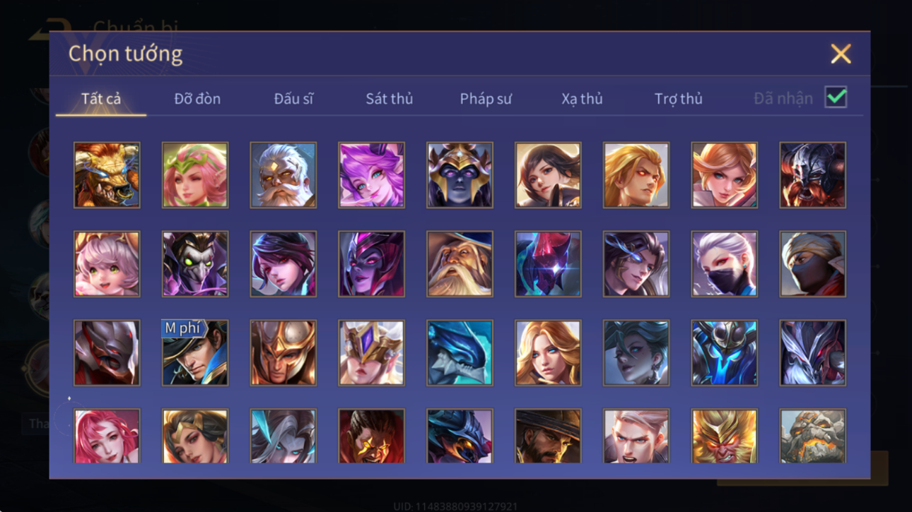This screenshot has width=912, height=512.
Task: Select the golden monkey king hero portrait
Action: [x=724, y=436]
